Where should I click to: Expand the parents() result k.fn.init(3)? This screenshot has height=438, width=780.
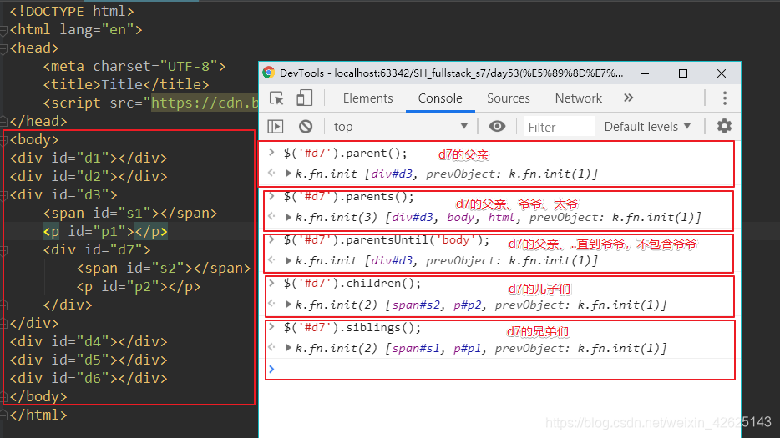(288, 217)
